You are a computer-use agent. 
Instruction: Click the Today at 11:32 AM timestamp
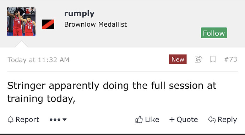click(38, 60)
